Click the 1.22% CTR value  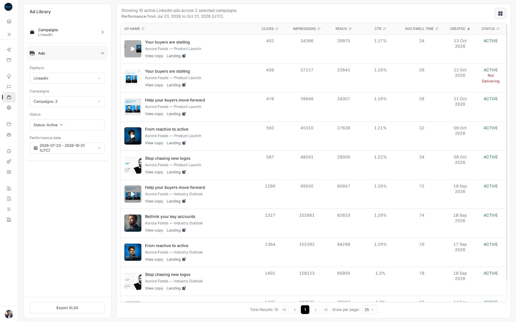point(380,157)
